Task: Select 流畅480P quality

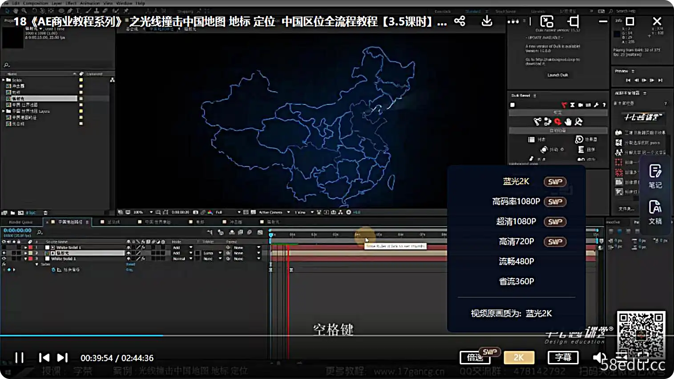Action: (516, 262)
